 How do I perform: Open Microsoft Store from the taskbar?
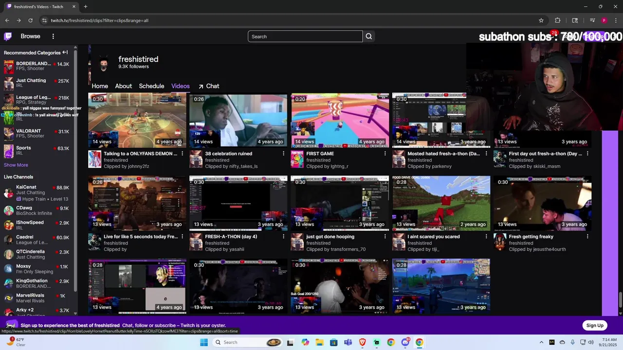click(333, 342)
